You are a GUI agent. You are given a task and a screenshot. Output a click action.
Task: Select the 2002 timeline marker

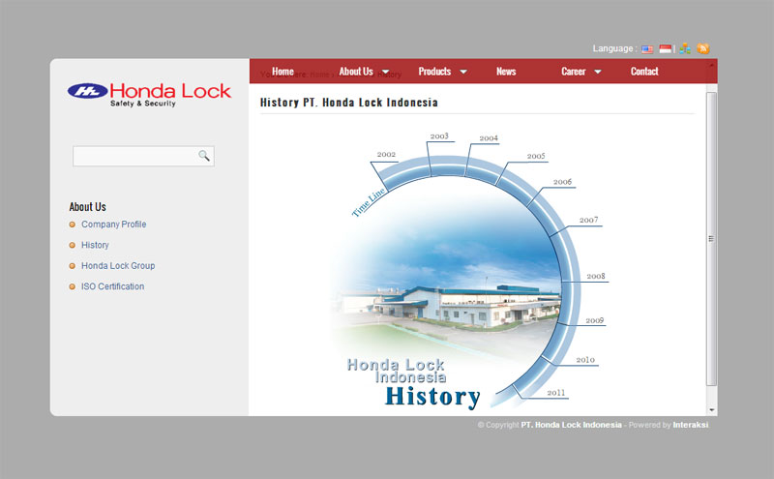pyautogui.click(x=386, y=155)
